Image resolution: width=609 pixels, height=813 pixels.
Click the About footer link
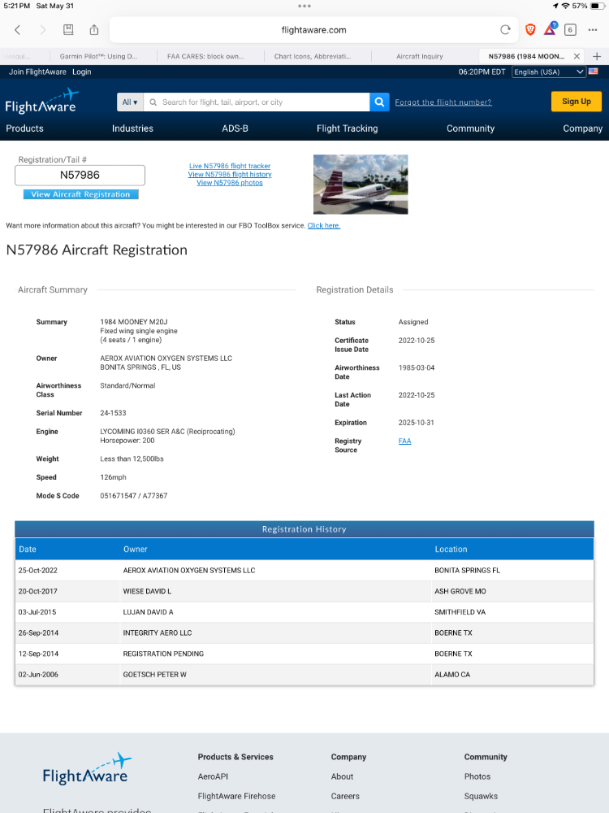pos(342,776)
